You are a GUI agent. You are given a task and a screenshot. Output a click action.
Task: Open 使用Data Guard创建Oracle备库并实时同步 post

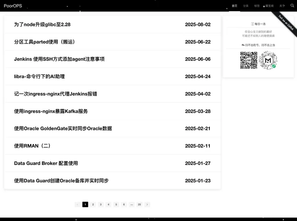[61, 181]
